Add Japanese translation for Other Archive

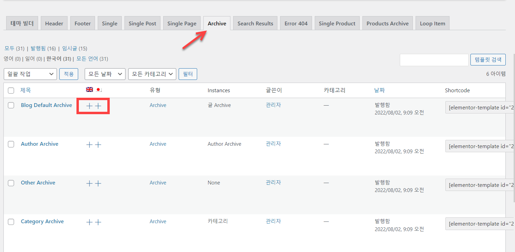(x=98, y=183)
